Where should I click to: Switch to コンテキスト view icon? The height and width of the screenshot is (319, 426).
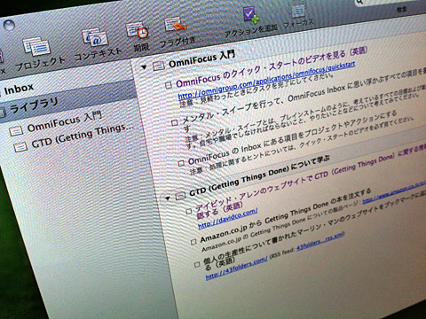coord(95,38)
